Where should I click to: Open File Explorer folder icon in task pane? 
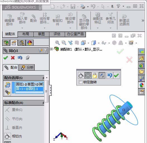point(141,72)
